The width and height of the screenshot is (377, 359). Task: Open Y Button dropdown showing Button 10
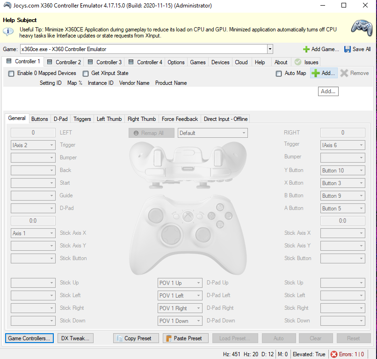pos(342,170)
